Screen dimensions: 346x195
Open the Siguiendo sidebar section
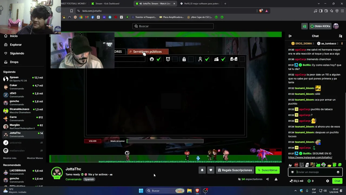14,53
